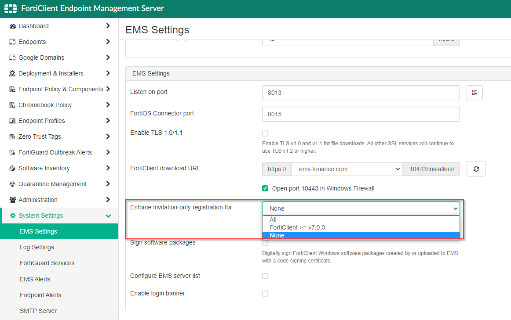Click the Google Domains icon
511x320 pixels.
click(x=12, y=58)
